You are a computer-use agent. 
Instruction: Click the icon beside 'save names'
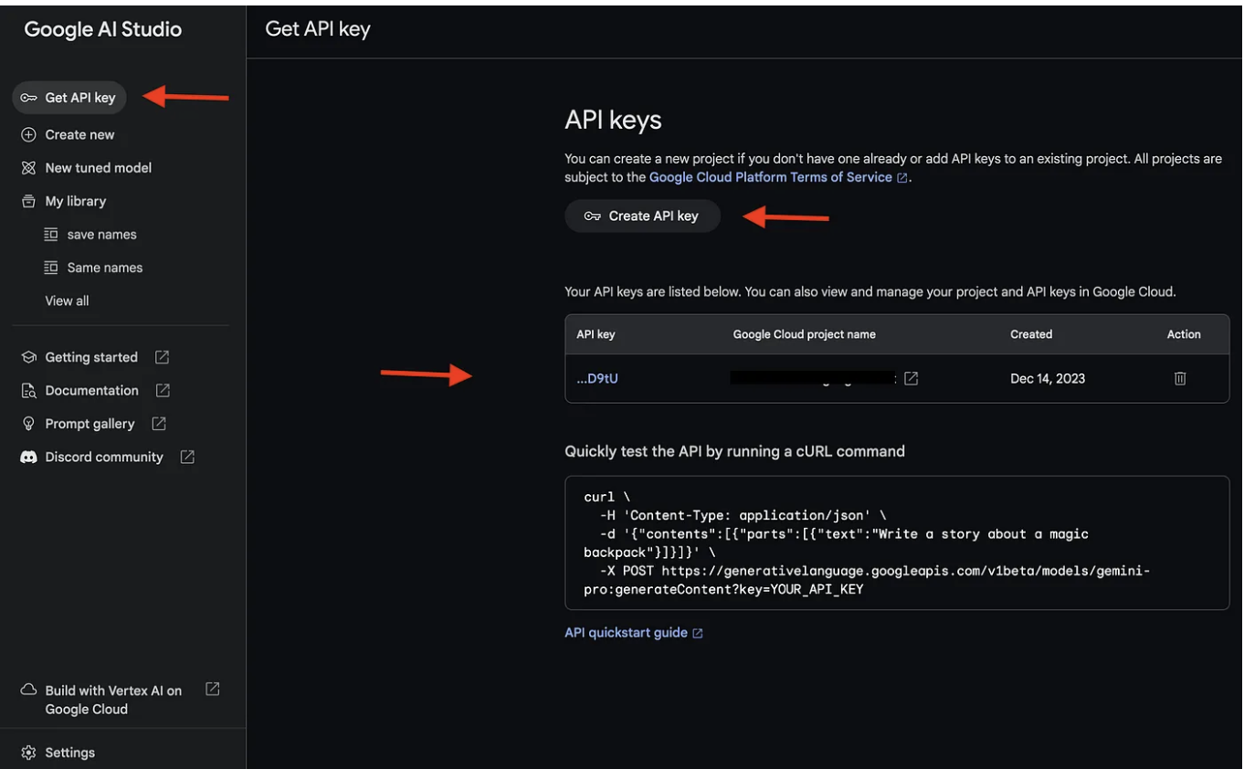(51, 235)
